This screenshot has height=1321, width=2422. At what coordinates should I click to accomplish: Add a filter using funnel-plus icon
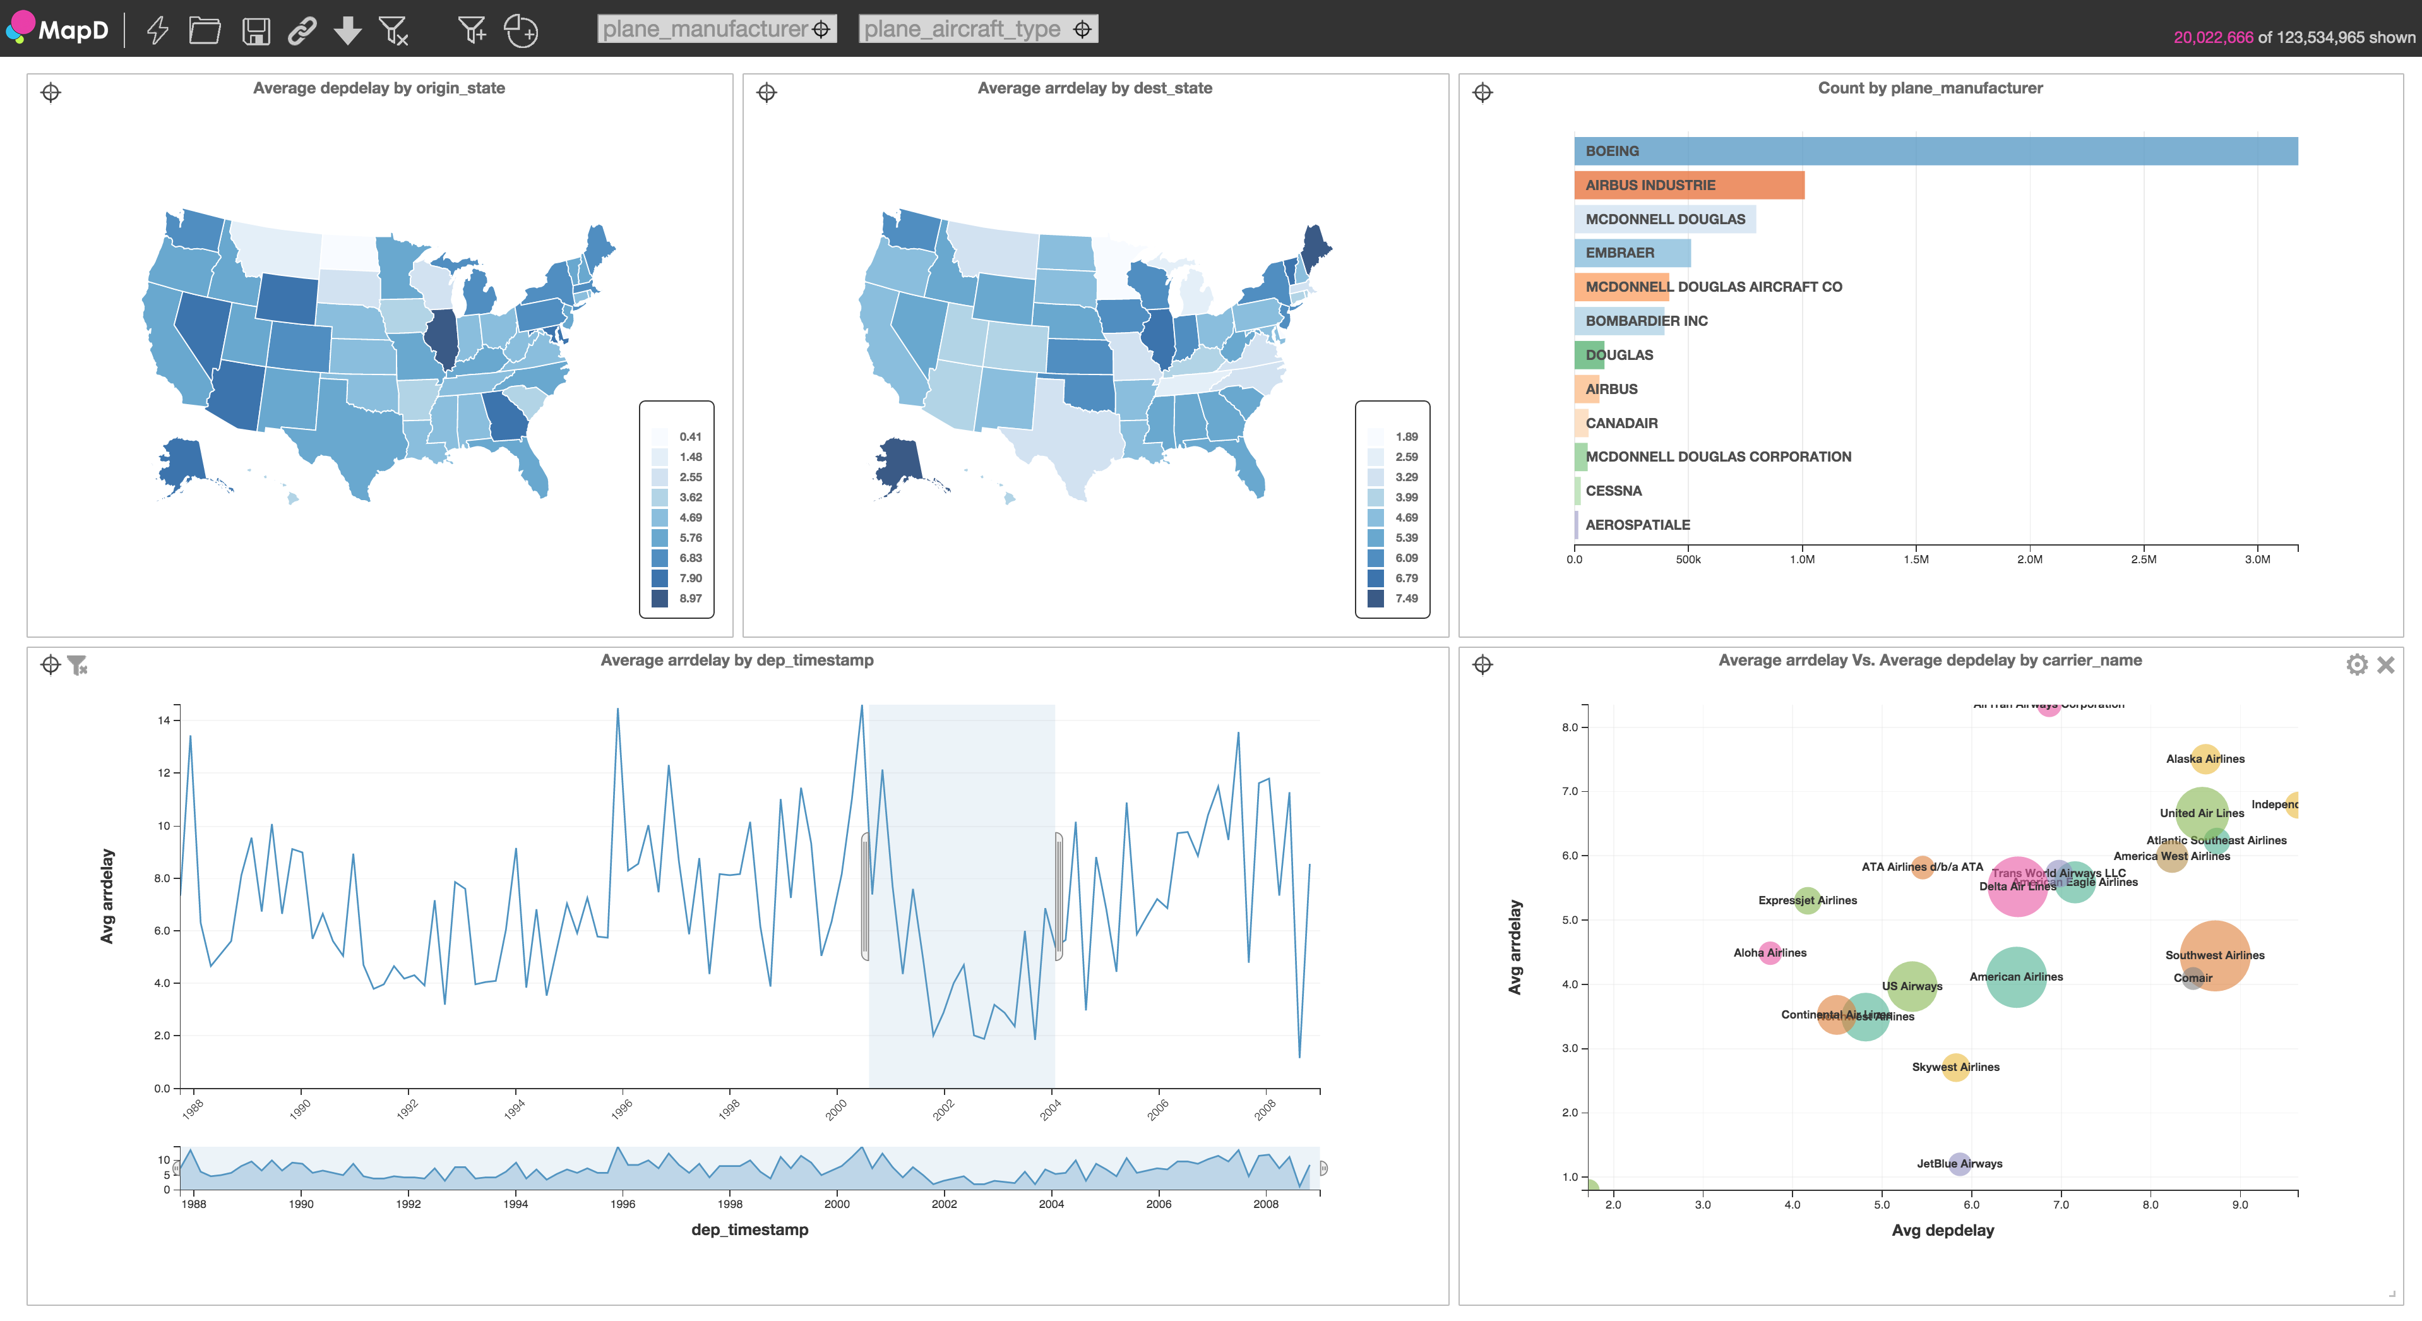point(472,30)
